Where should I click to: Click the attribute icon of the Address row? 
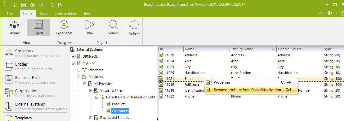(161, 55)
